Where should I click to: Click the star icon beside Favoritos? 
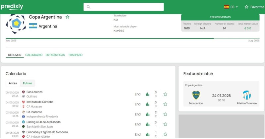pyautogui.click(x=246, y=7)
